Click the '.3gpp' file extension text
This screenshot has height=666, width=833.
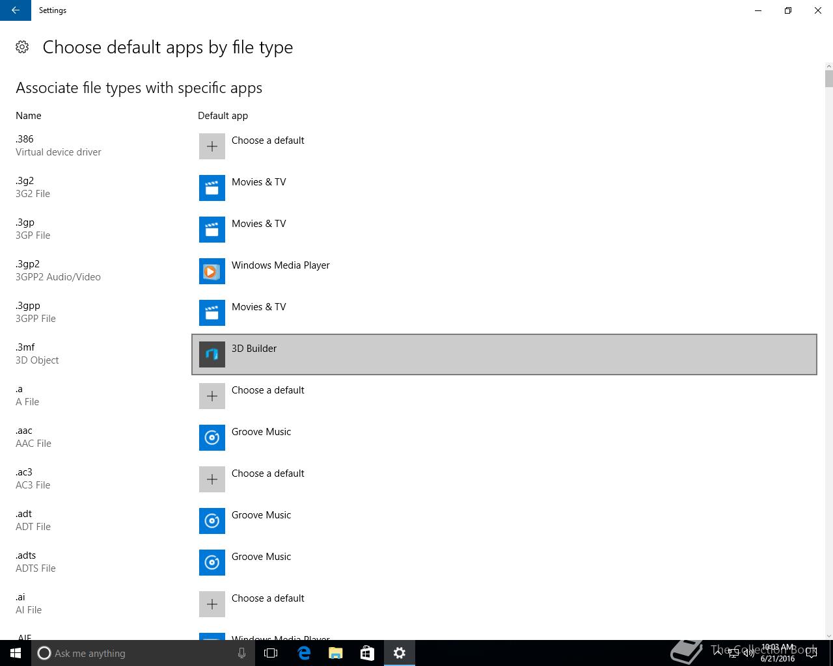28,306
